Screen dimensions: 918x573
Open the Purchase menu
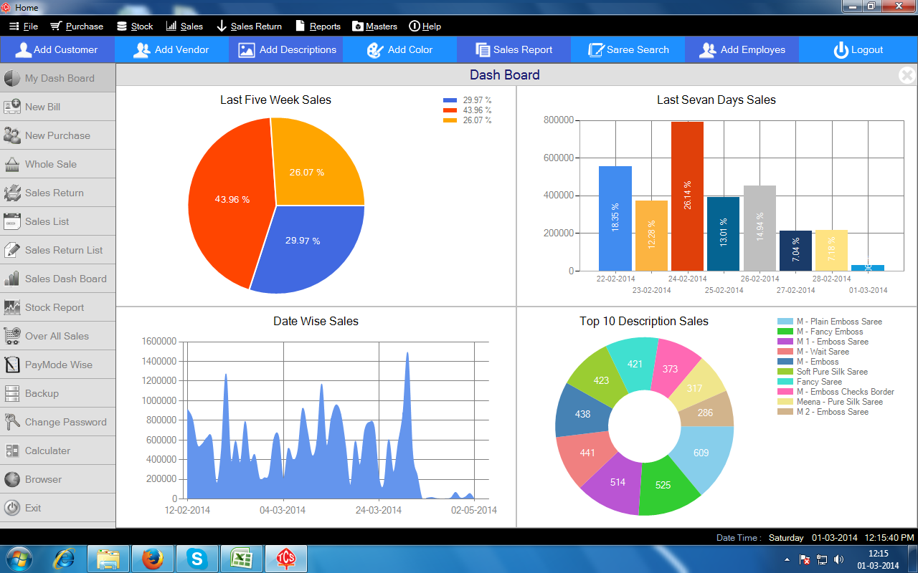click(x=77, y=27)
